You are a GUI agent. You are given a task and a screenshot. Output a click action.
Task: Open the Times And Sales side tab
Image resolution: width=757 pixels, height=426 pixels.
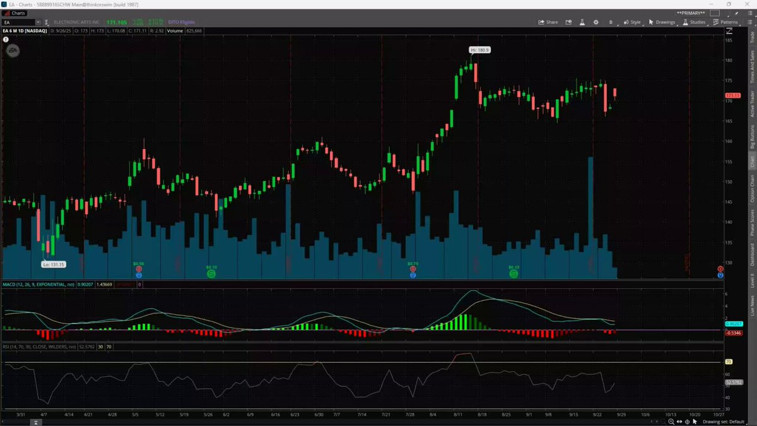click(751, 67)
